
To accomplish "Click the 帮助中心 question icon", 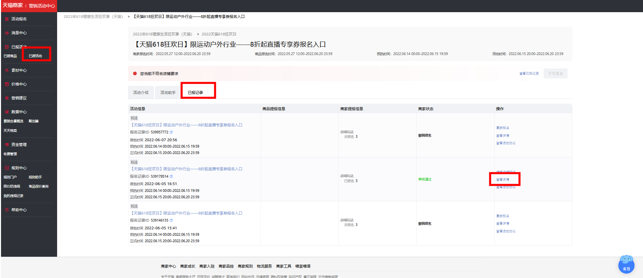I will click(x=7, y=210).
